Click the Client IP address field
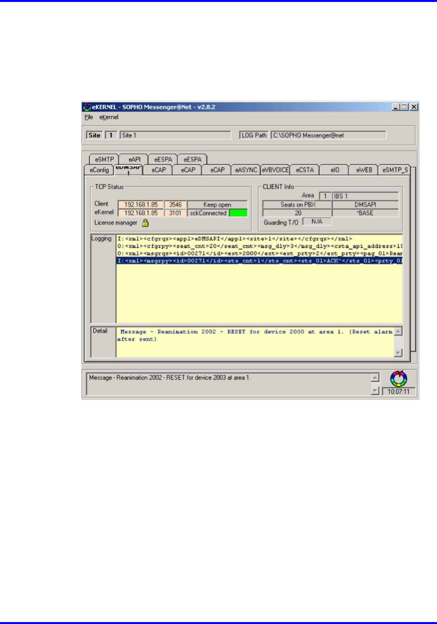 click(140, 205)
